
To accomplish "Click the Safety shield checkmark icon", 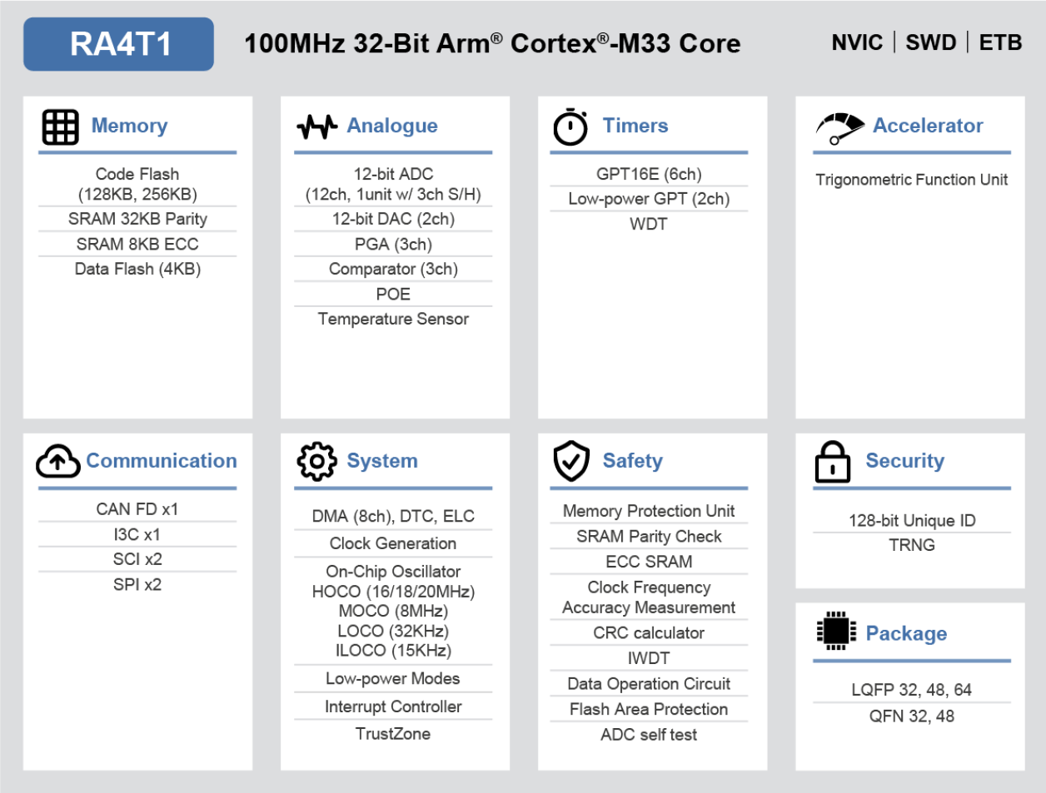I will (571, 461).
